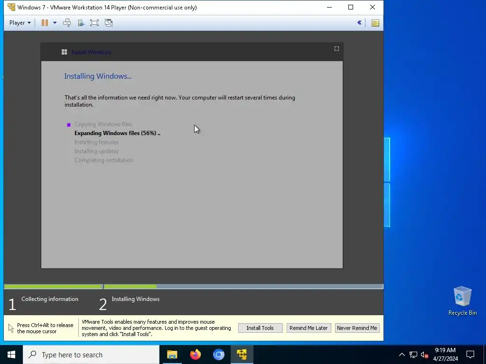Launch Chrome from the taskbar
Viewport: 486px width, 364px height.
click(x=218, y=355)
